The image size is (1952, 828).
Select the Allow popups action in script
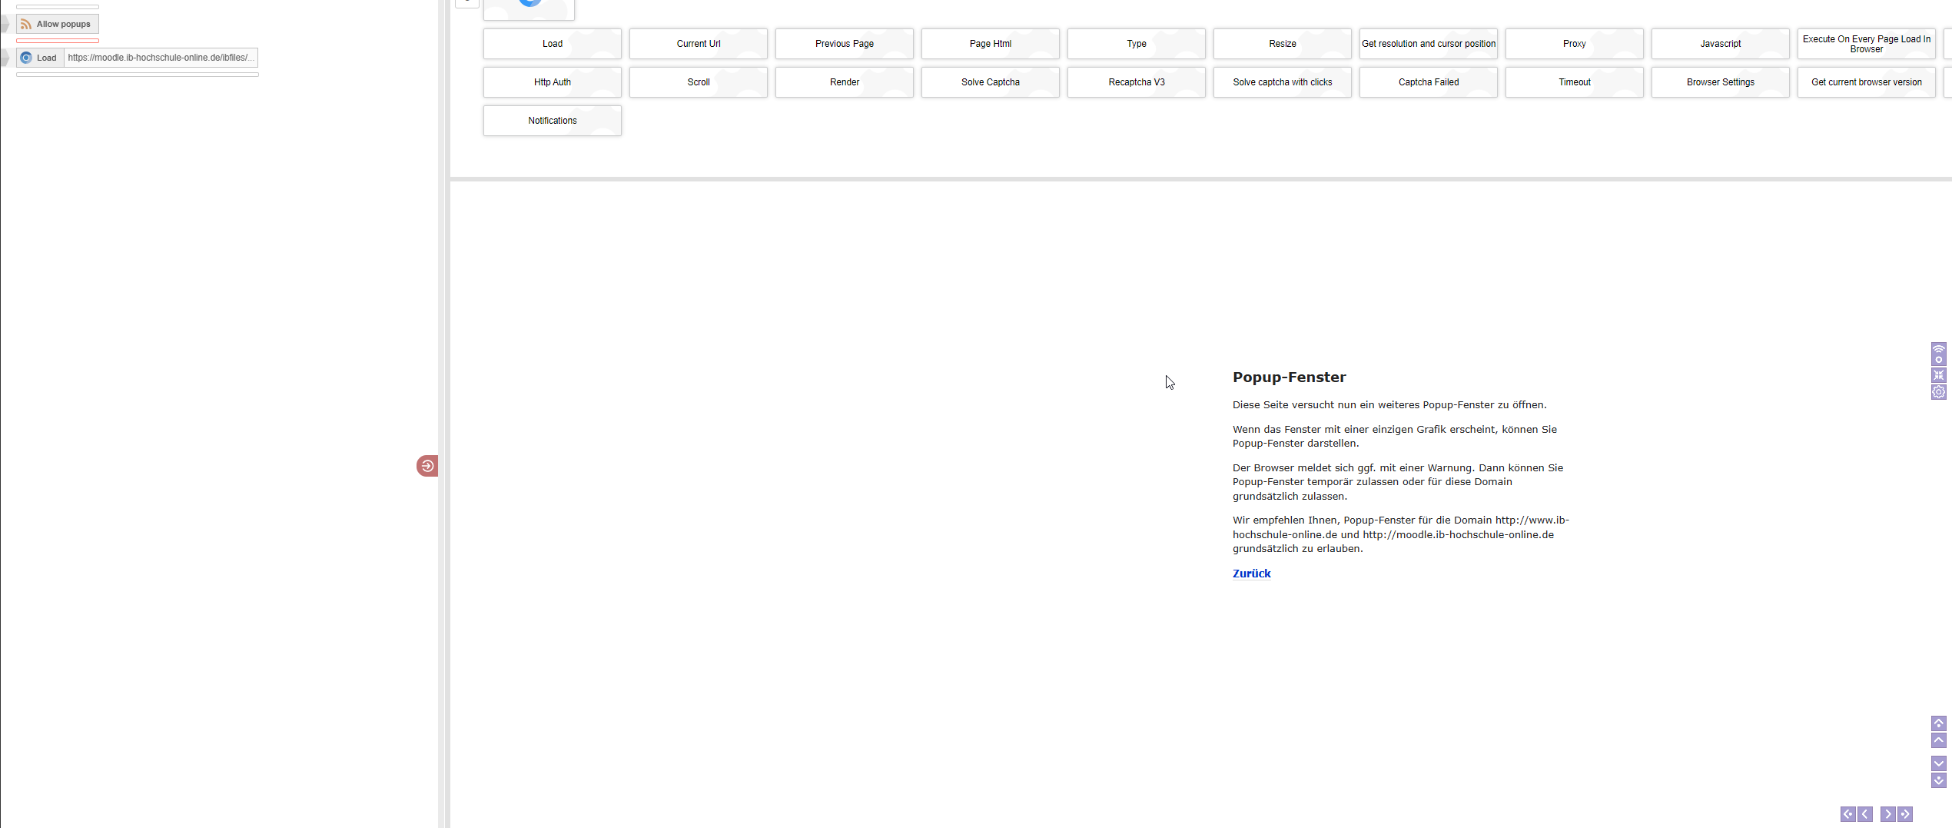(58, 24)
